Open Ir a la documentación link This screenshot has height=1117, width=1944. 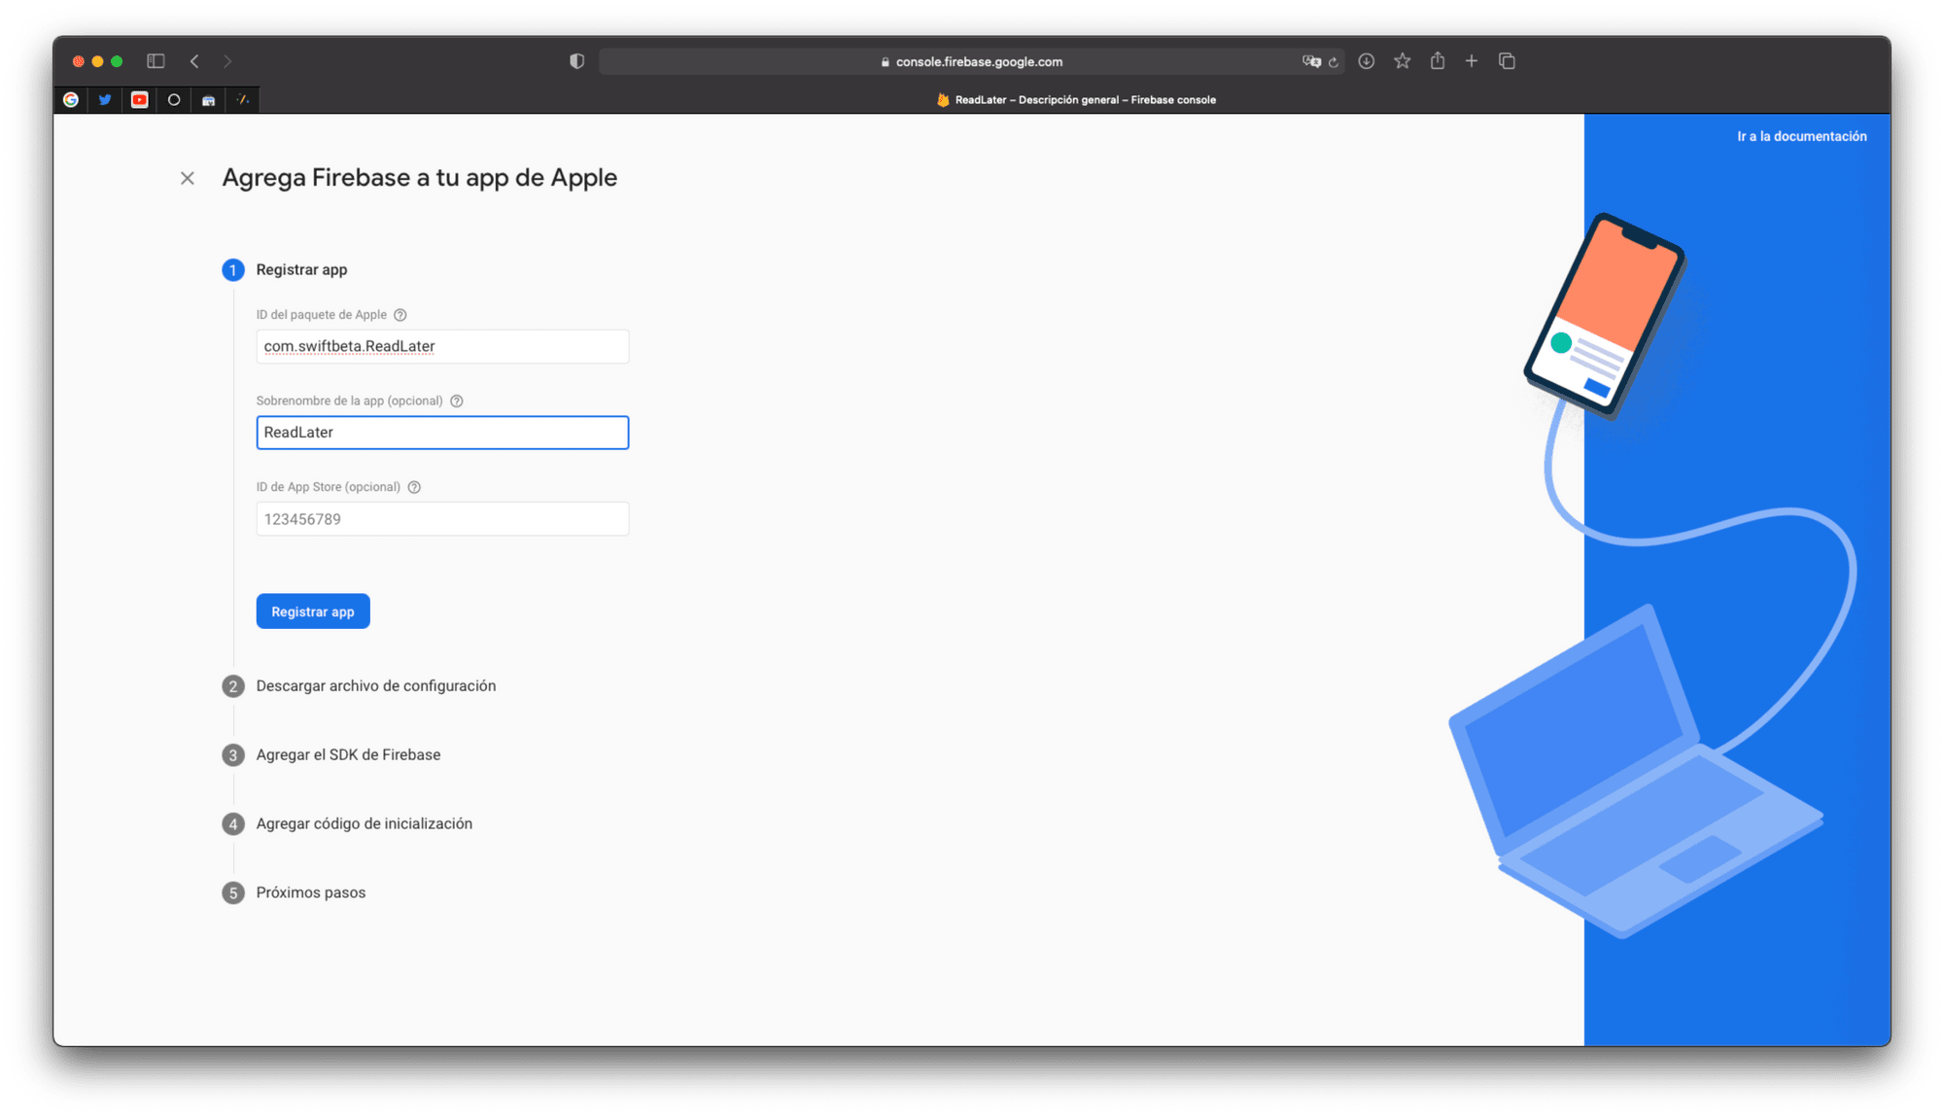[1801, 136]
